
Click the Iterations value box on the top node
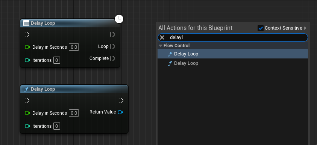pyautogui.click(x=57, y=60)
